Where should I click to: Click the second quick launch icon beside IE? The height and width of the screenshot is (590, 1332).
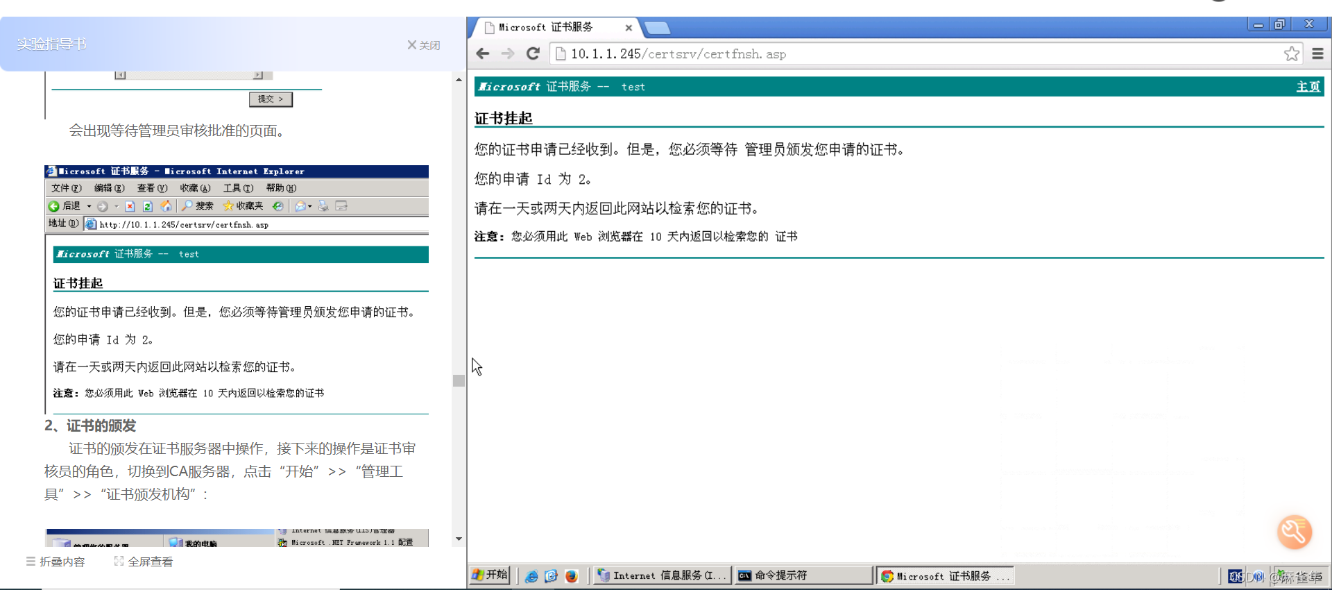[552, 576]
